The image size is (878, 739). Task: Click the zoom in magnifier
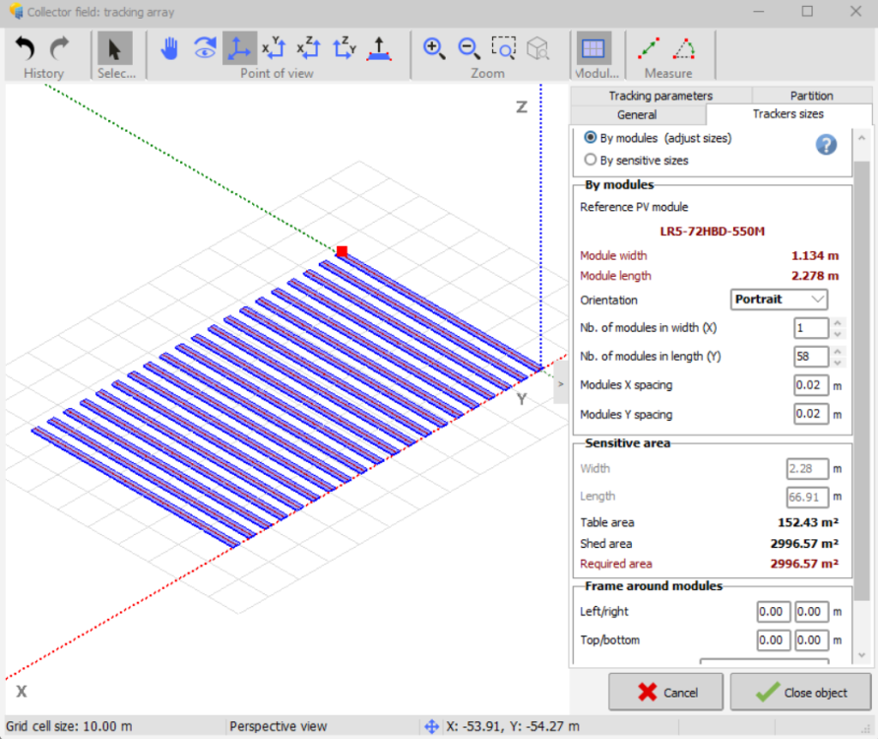coord(433,48)
